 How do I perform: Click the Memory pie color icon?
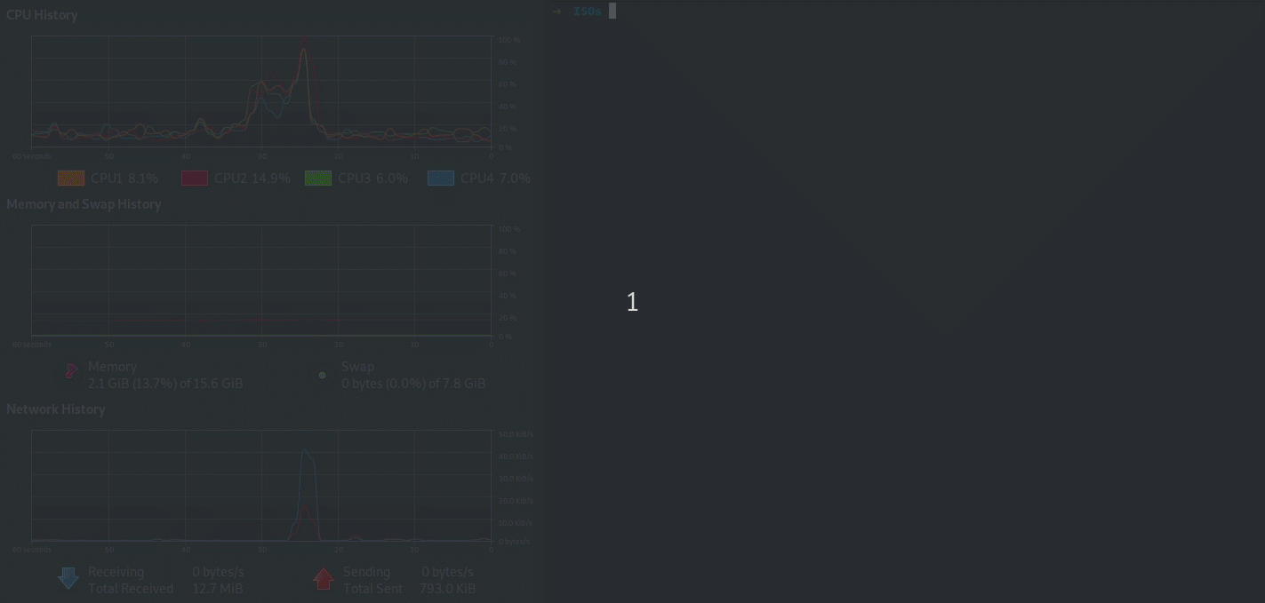point(71,373)
